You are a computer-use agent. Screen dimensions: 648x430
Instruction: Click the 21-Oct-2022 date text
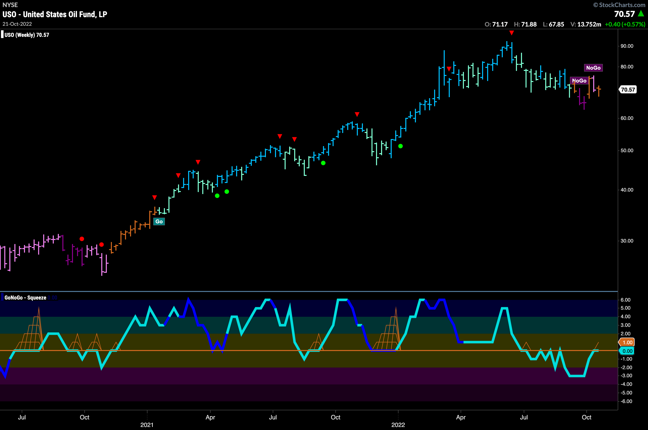(x=17, y=24)
